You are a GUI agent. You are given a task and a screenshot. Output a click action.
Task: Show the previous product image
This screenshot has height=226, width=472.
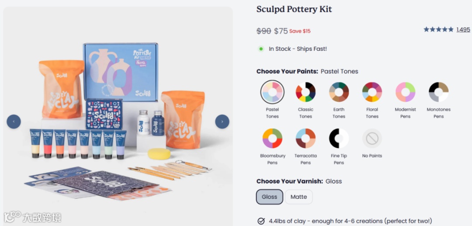[14, 122]
